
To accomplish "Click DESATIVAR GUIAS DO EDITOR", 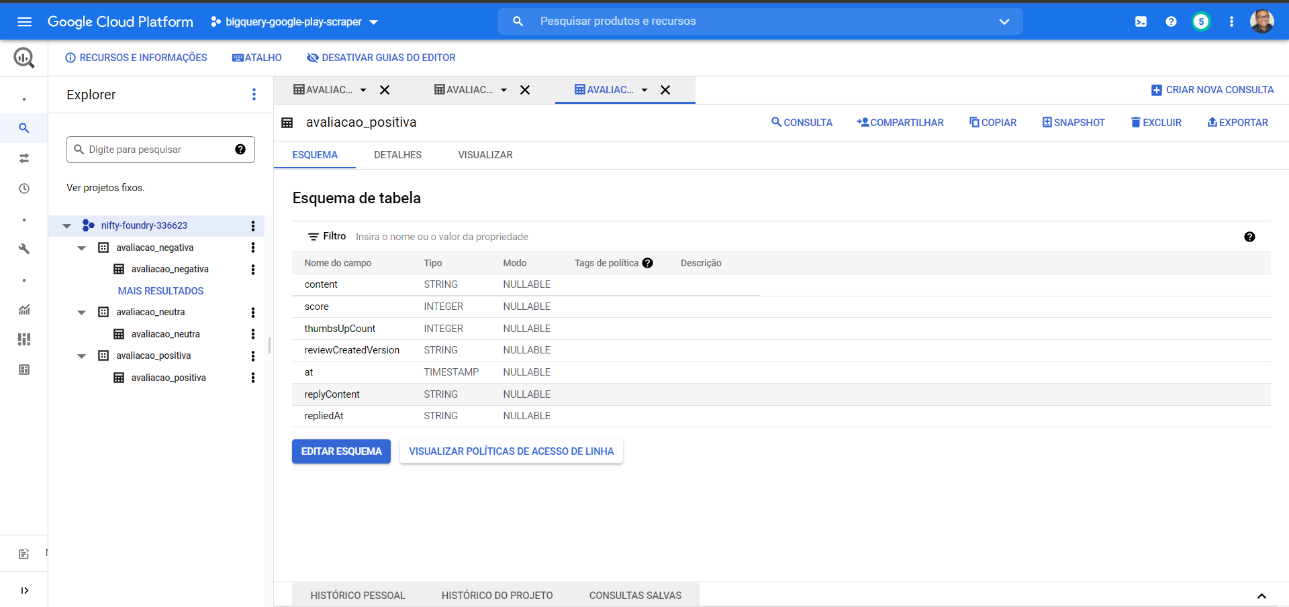I will pos(381,58).
